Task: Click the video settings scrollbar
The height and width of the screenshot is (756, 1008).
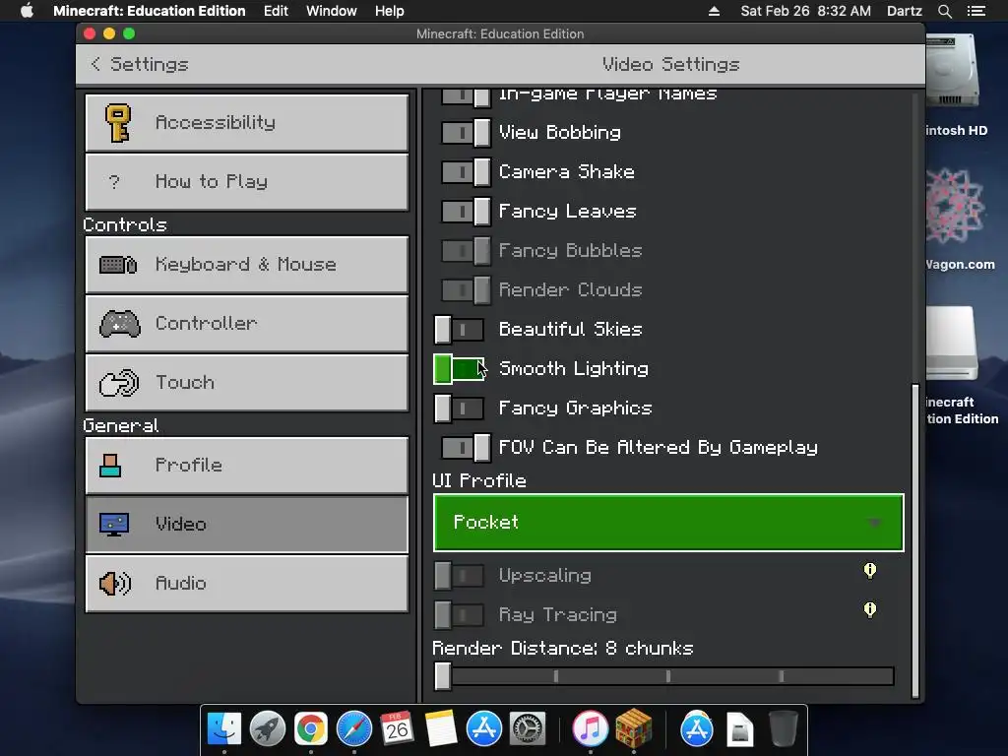Action: 915,540
